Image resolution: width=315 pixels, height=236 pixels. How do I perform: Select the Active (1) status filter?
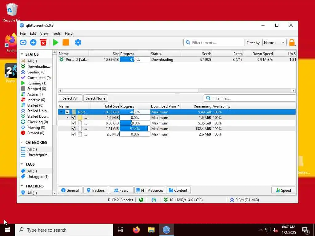36,94
